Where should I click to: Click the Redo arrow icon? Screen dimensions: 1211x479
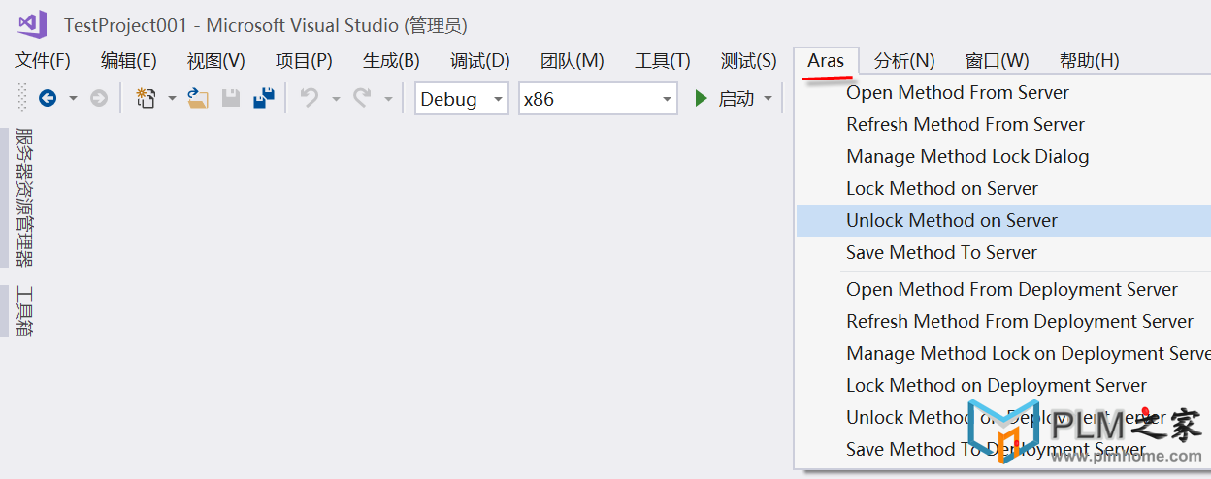pyautogui.click(x=362, y=98)
